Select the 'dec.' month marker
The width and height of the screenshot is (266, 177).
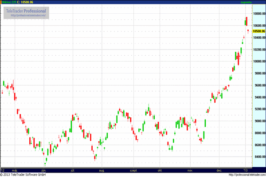point(219,170)
